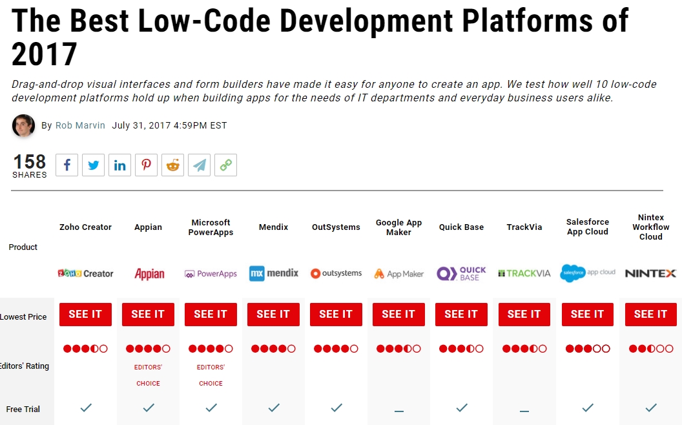Share article on Twitter
Viewport: 682px width, 425px height.
[93, 165]
